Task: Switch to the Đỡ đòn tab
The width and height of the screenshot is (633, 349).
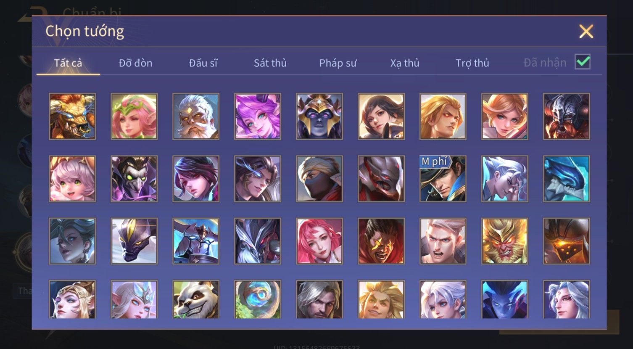Action: (x=135, y=63)
